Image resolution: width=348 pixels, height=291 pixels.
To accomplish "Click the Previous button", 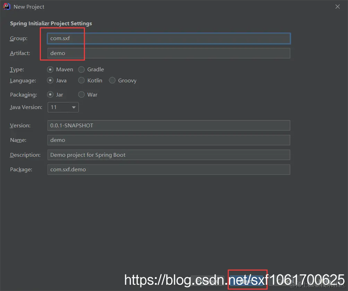I will coord(208,281).
